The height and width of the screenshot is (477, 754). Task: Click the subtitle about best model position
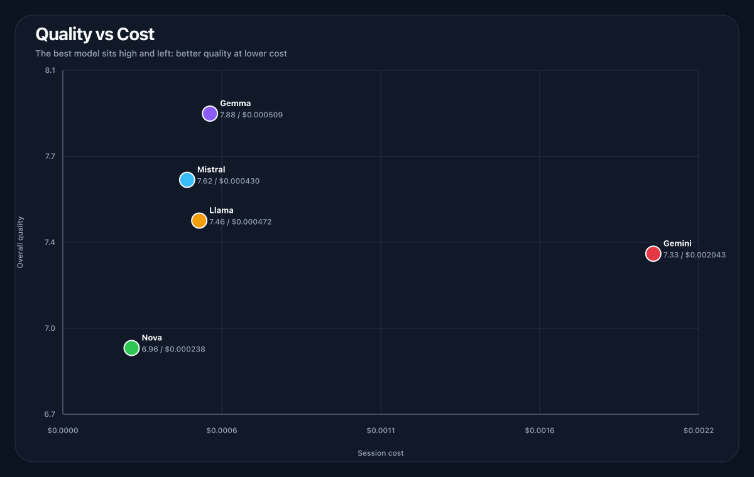click(x=161, y=53)
